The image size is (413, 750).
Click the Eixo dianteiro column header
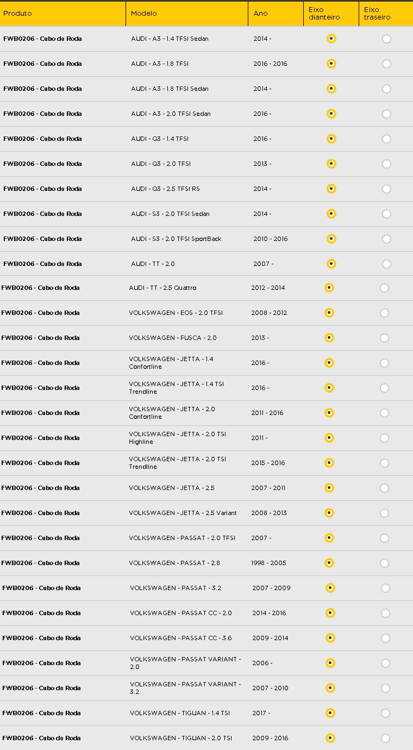click(324, 14)
